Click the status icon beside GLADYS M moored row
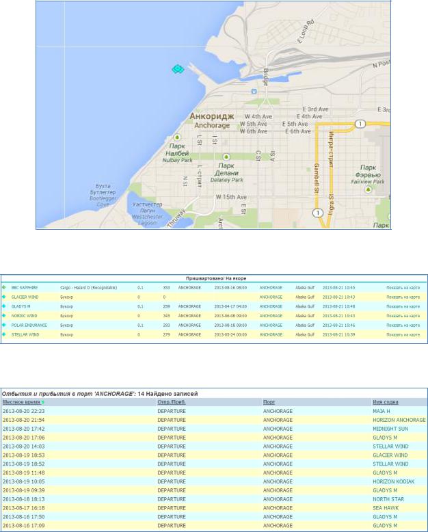428x532 pixels. coord(4,306)
